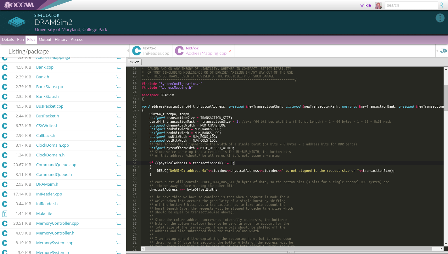
Task: Open the History tab
Action: click(61, 39)
